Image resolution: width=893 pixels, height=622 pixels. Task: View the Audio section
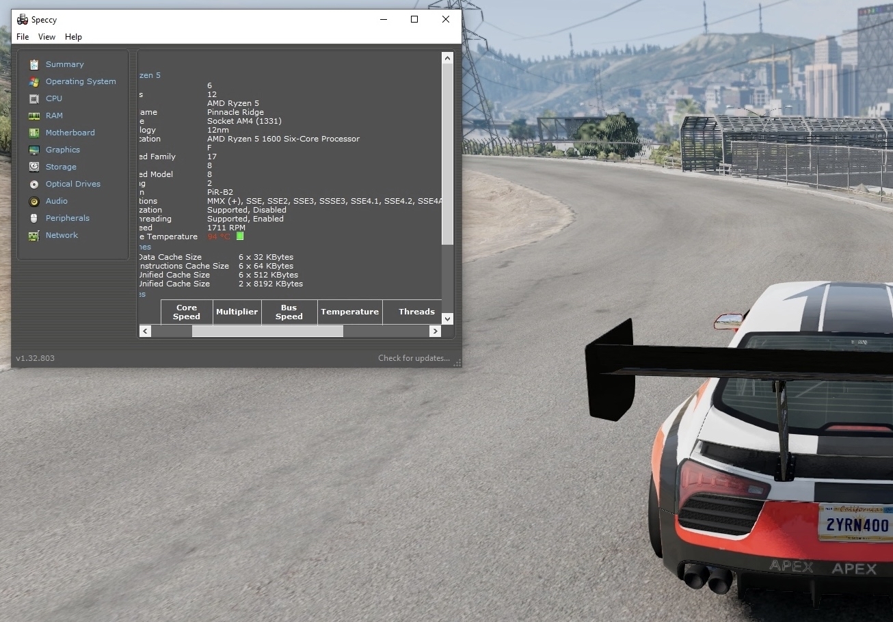point(57,201)
